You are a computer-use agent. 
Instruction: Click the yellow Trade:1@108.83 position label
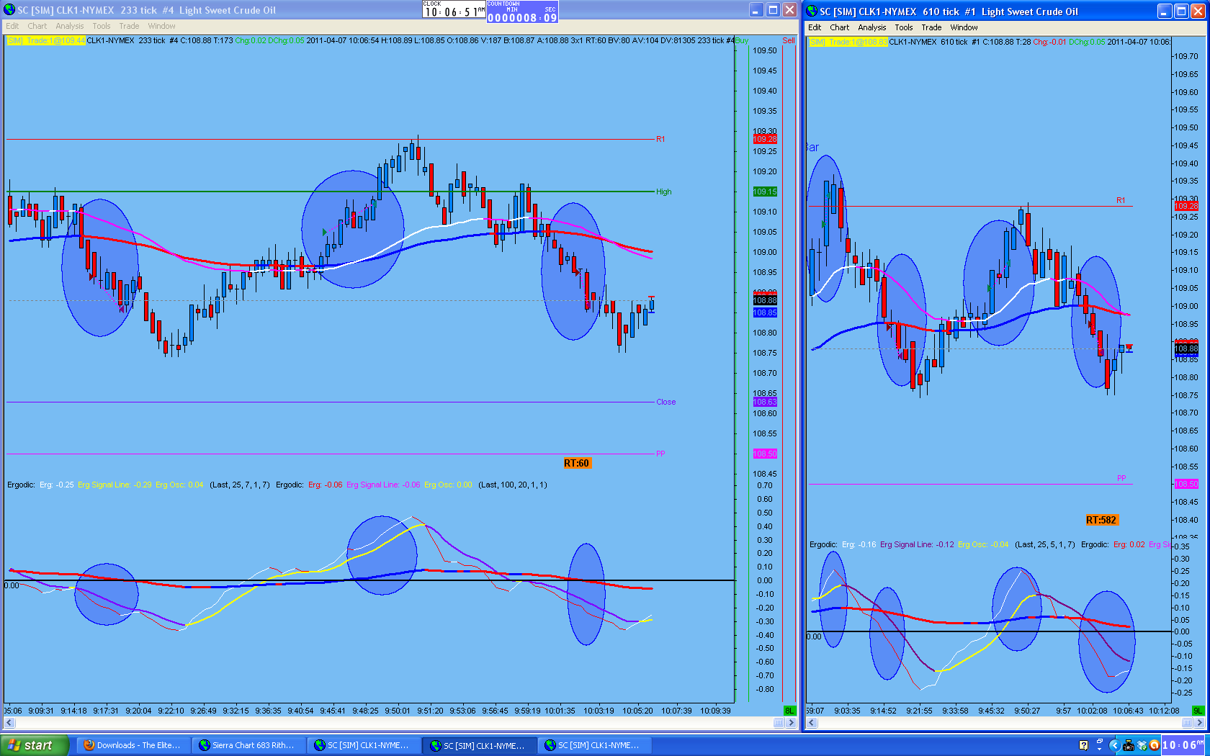(x=849, y=42)
